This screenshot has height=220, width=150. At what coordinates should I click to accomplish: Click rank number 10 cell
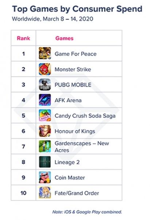[x=23, y=193]
